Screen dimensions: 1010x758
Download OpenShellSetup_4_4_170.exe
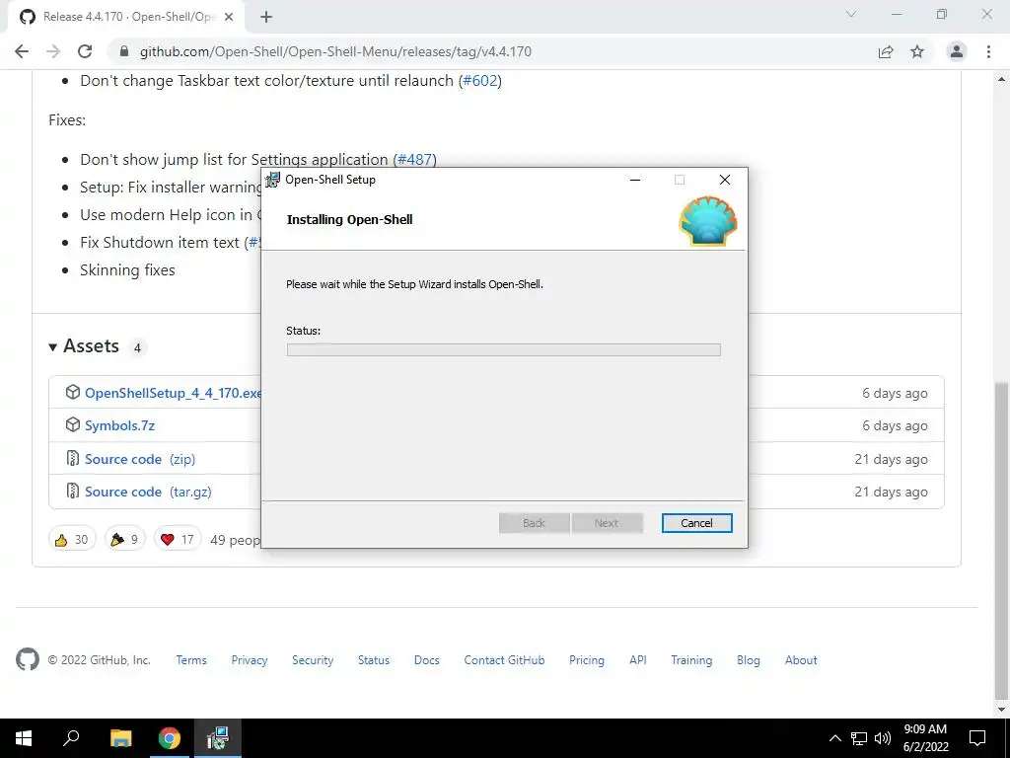click(174, 393)
